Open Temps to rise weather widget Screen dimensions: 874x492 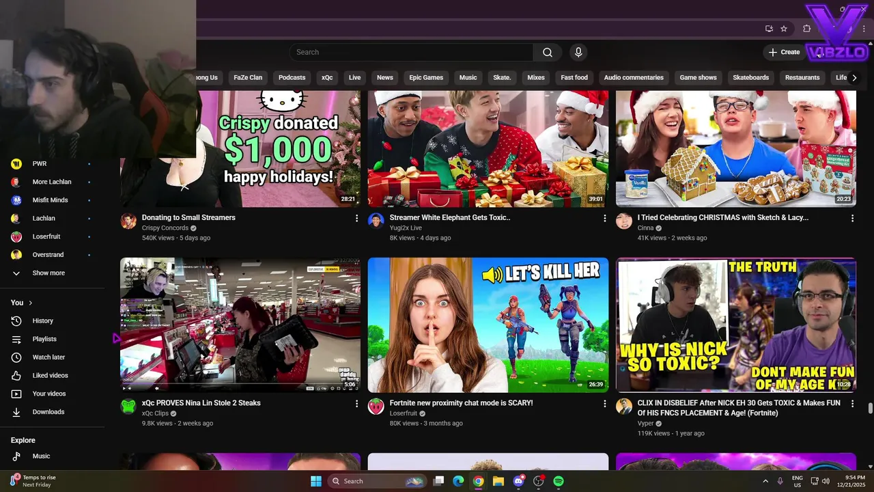tap(34, 481)
